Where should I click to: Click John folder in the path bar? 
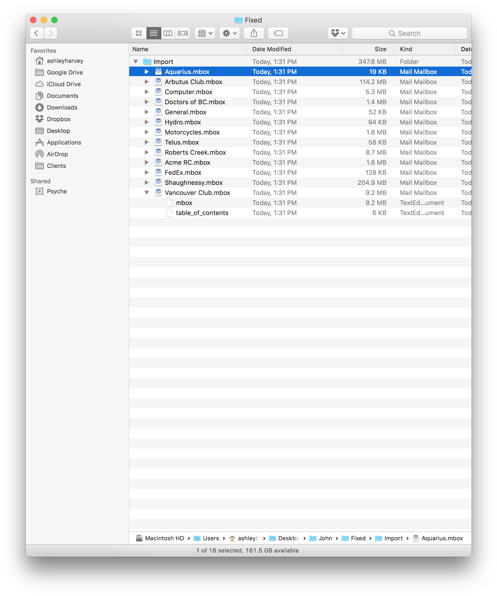[321, 538]
